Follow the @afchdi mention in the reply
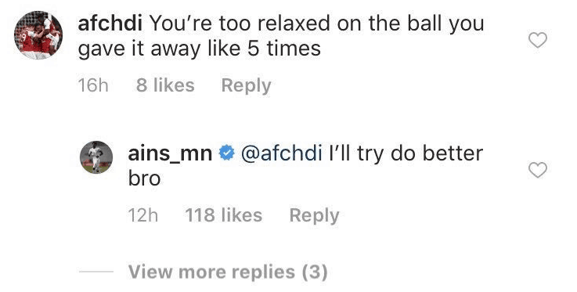Viewport: 577px width, 292px height. (x=282, y=153)
